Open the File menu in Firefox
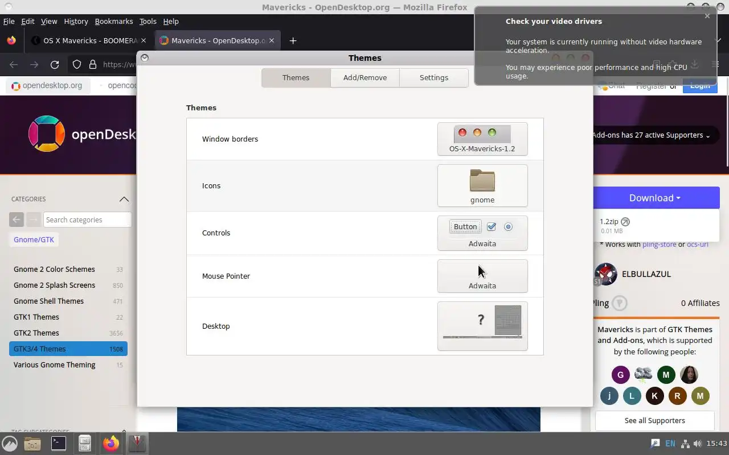 [x=9, y=21]
